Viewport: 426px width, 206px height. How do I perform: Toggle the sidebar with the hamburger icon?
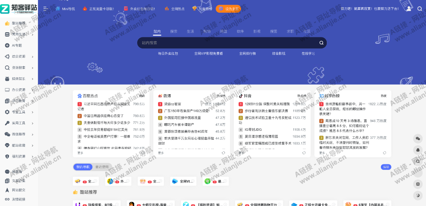46,8
